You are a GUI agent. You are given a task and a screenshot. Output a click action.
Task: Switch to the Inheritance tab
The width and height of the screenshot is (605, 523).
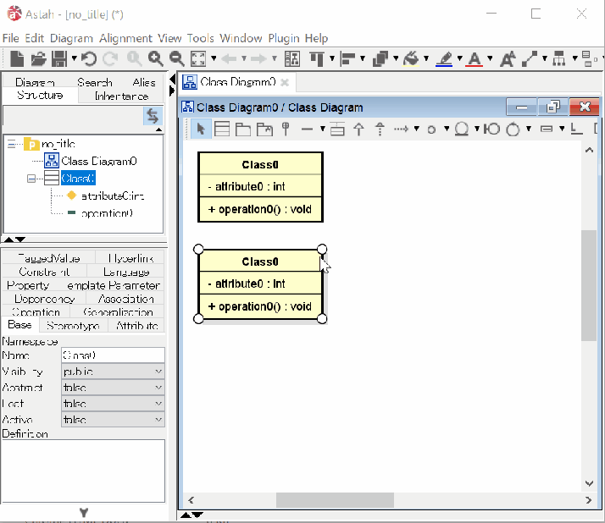point(121,96)
